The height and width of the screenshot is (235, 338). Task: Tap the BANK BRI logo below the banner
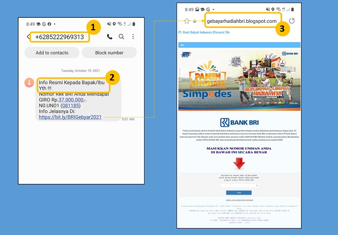pos(239,122)
